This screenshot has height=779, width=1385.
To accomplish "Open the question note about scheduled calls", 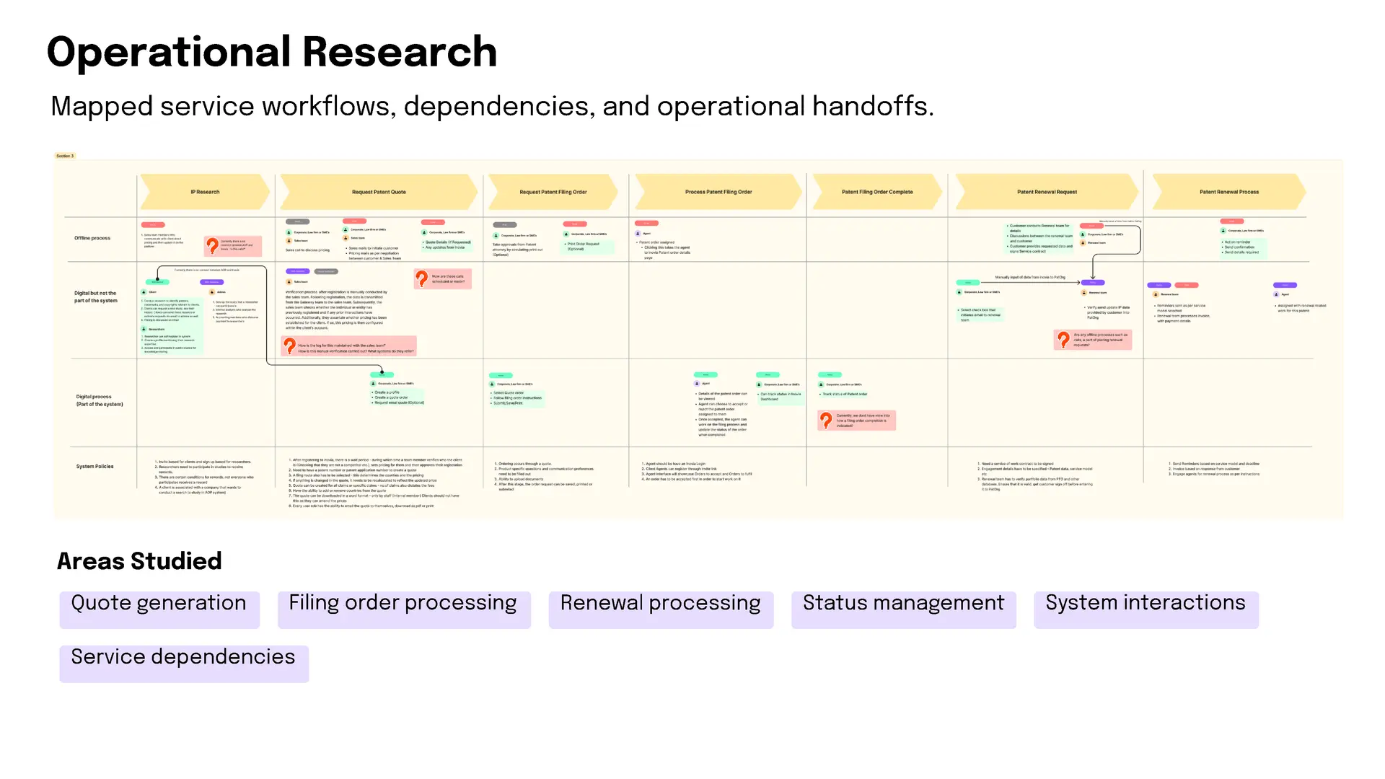I will coord(443,278).
